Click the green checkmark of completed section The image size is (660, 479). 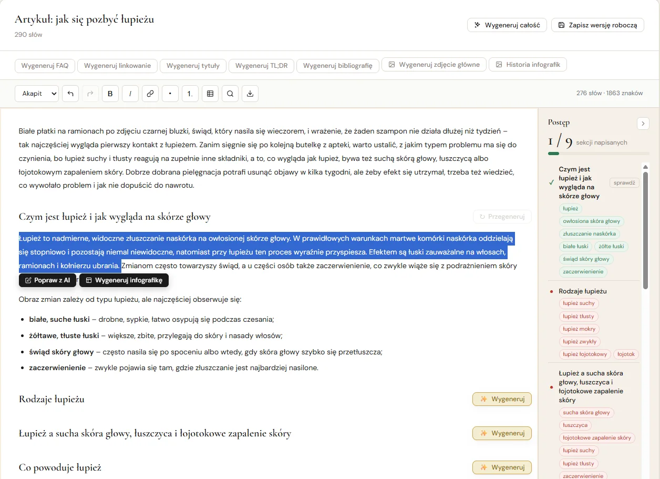point(551,182)
